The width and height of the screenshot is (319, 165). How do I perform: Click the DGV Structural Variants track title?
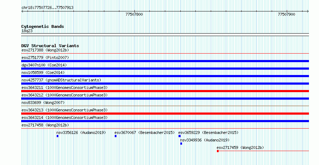[x=50, y=46]
